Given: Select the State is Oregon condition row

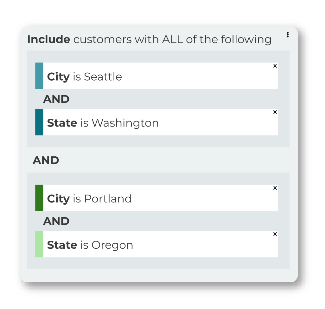Looking at the screenshot, I should click(x=157, y=244).
